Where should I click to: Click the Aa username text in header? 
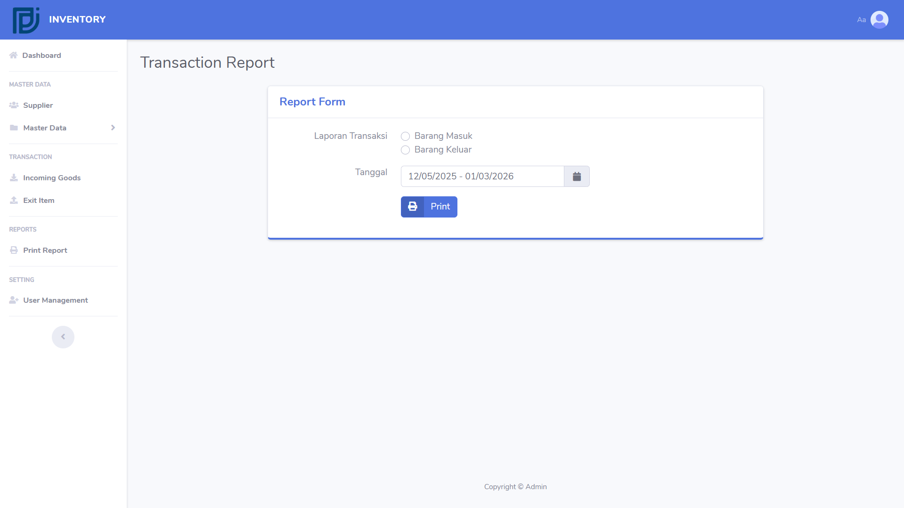861,20
